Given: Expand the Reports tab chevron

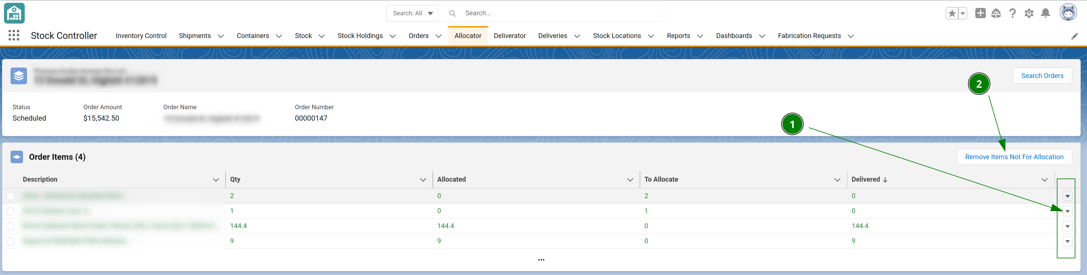Looking at the screenshot, I should pyautogui.click(x=700, y=36).
